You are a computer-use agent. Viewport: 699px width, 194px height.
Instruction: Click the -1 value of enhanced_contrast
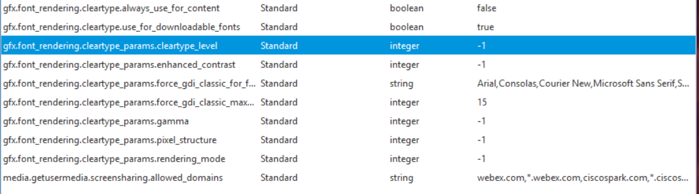482,65
